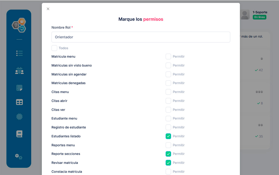Check the Todos checkbox
The image size is (279, 175).
click(54, 48)
